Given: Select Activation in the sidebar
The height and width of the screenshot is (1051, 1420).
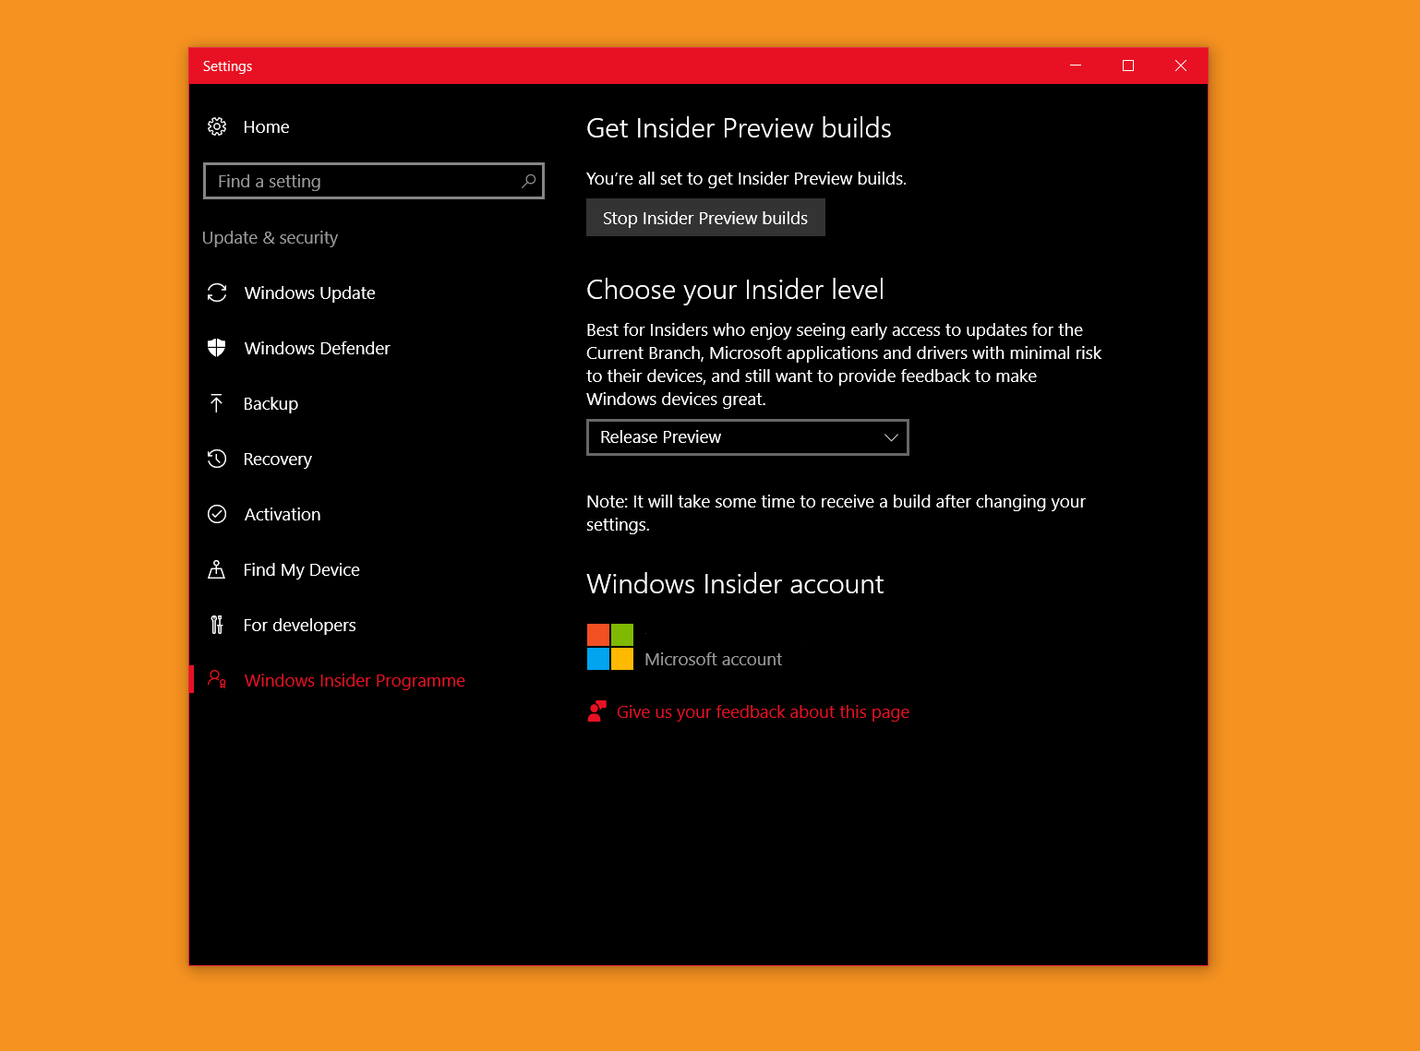Looking at the screenshot, I should [x=283, y=514].
